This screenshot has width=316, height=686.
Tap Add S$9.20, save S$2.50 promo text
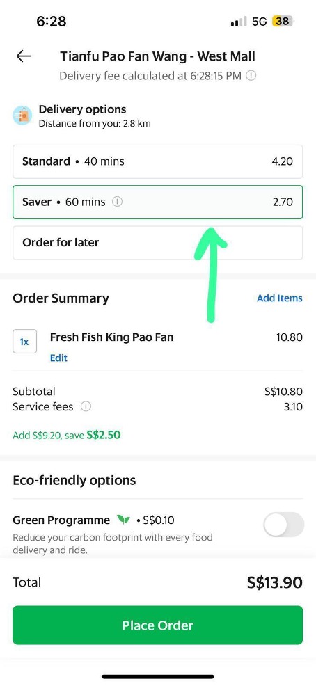coord(67,436)
